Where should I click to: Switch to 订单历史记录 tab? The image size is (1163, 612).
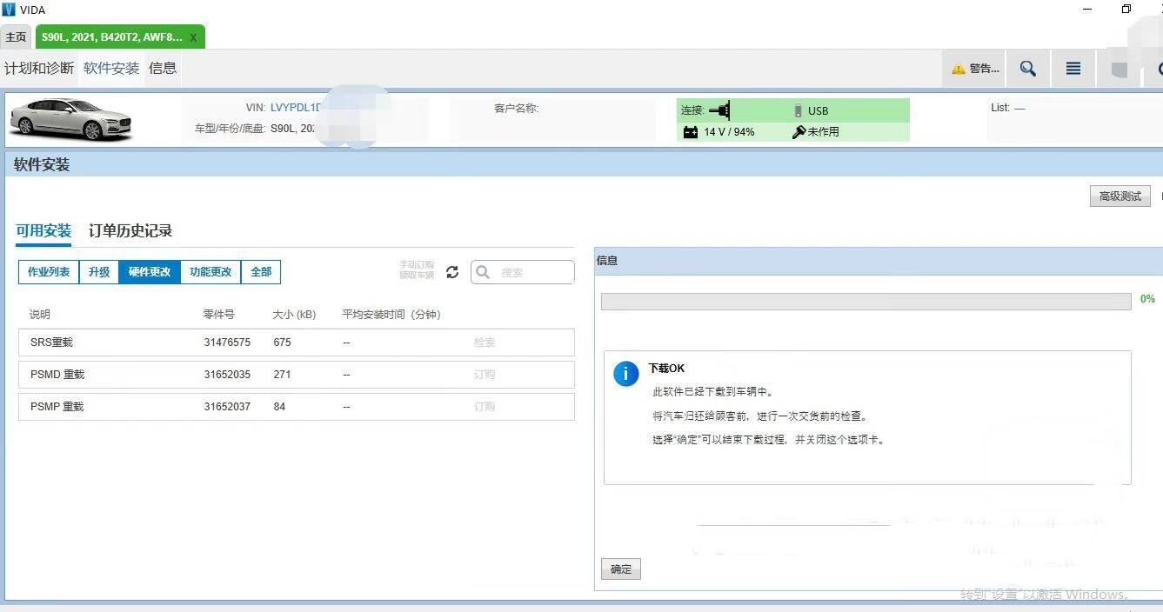point(130,231)
